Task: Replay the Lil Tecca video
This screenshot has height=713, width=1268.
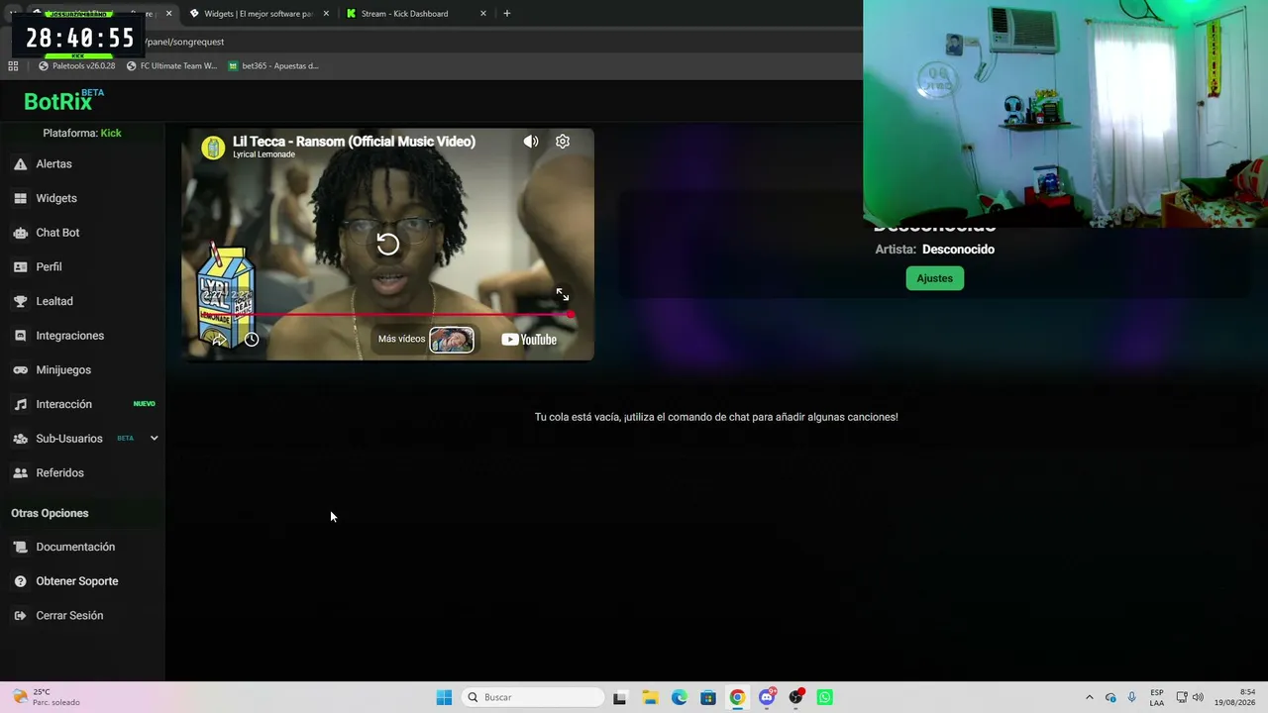Action: pos(387,245)
